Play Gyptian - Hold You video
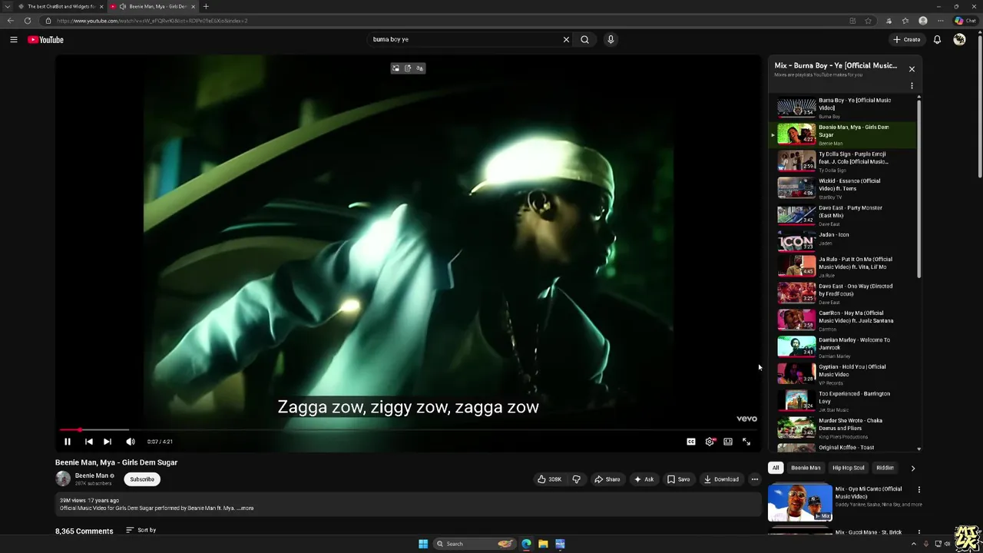 [x=842, y=374]
